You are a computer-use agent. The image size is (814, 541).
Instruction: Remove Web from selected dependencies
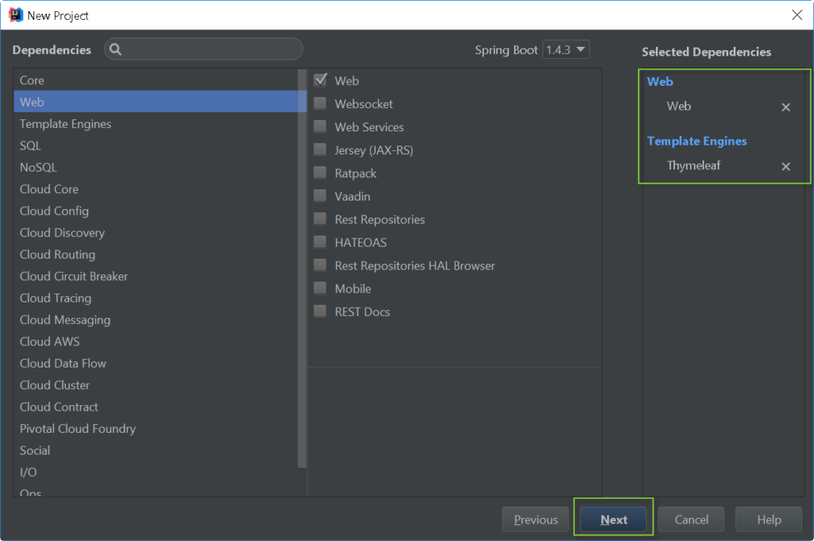(x=785, y=107)
